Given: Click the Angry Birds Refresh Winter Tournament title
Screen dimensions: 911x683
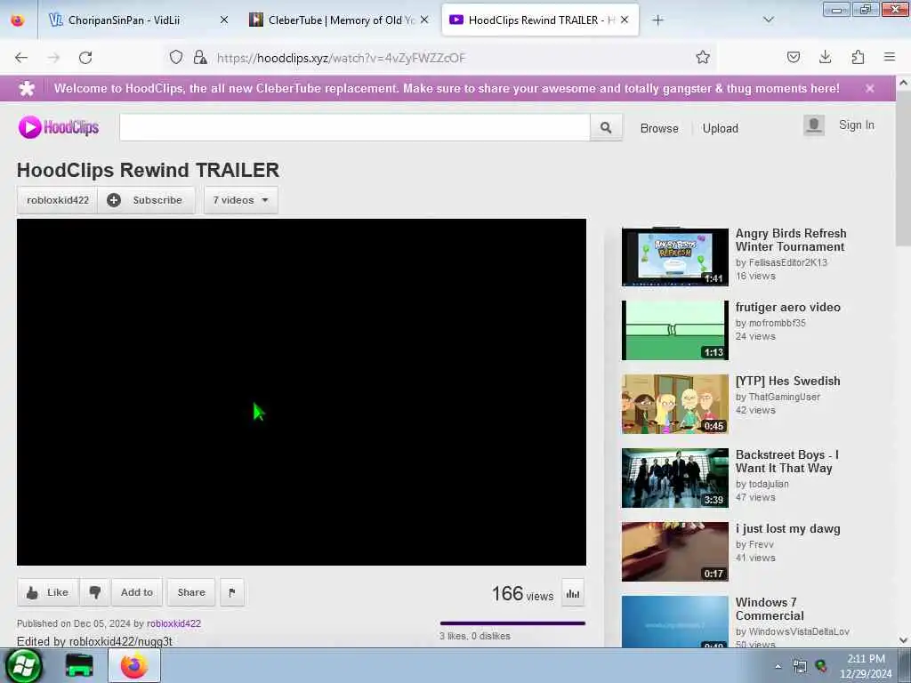Looking at the screenshot, I should pyautogui.click(x=791, y=240).
